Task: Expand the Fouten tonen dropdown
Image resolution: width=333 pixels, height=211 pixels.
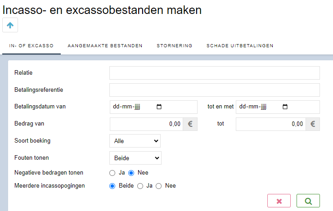Action: pos(135,158)
